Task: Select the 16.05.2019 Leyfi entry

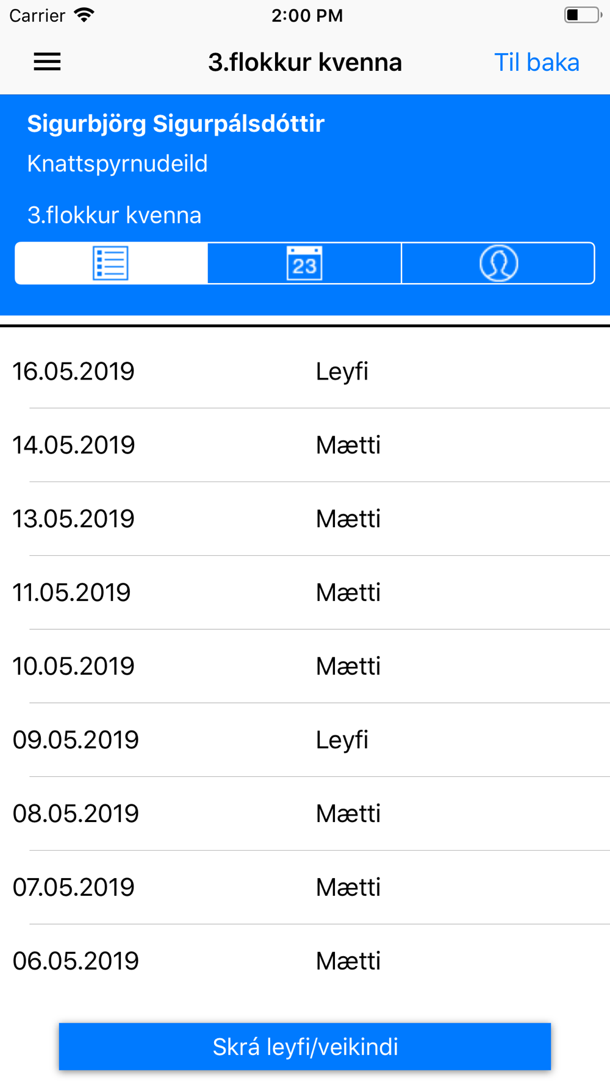Action: click(x=305, y=371)
